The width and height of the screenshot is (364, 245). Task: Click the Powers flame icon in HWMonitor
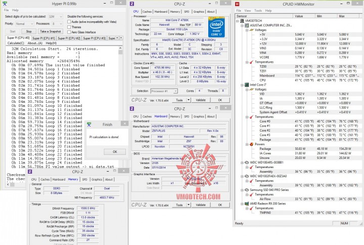pos(251,144)
